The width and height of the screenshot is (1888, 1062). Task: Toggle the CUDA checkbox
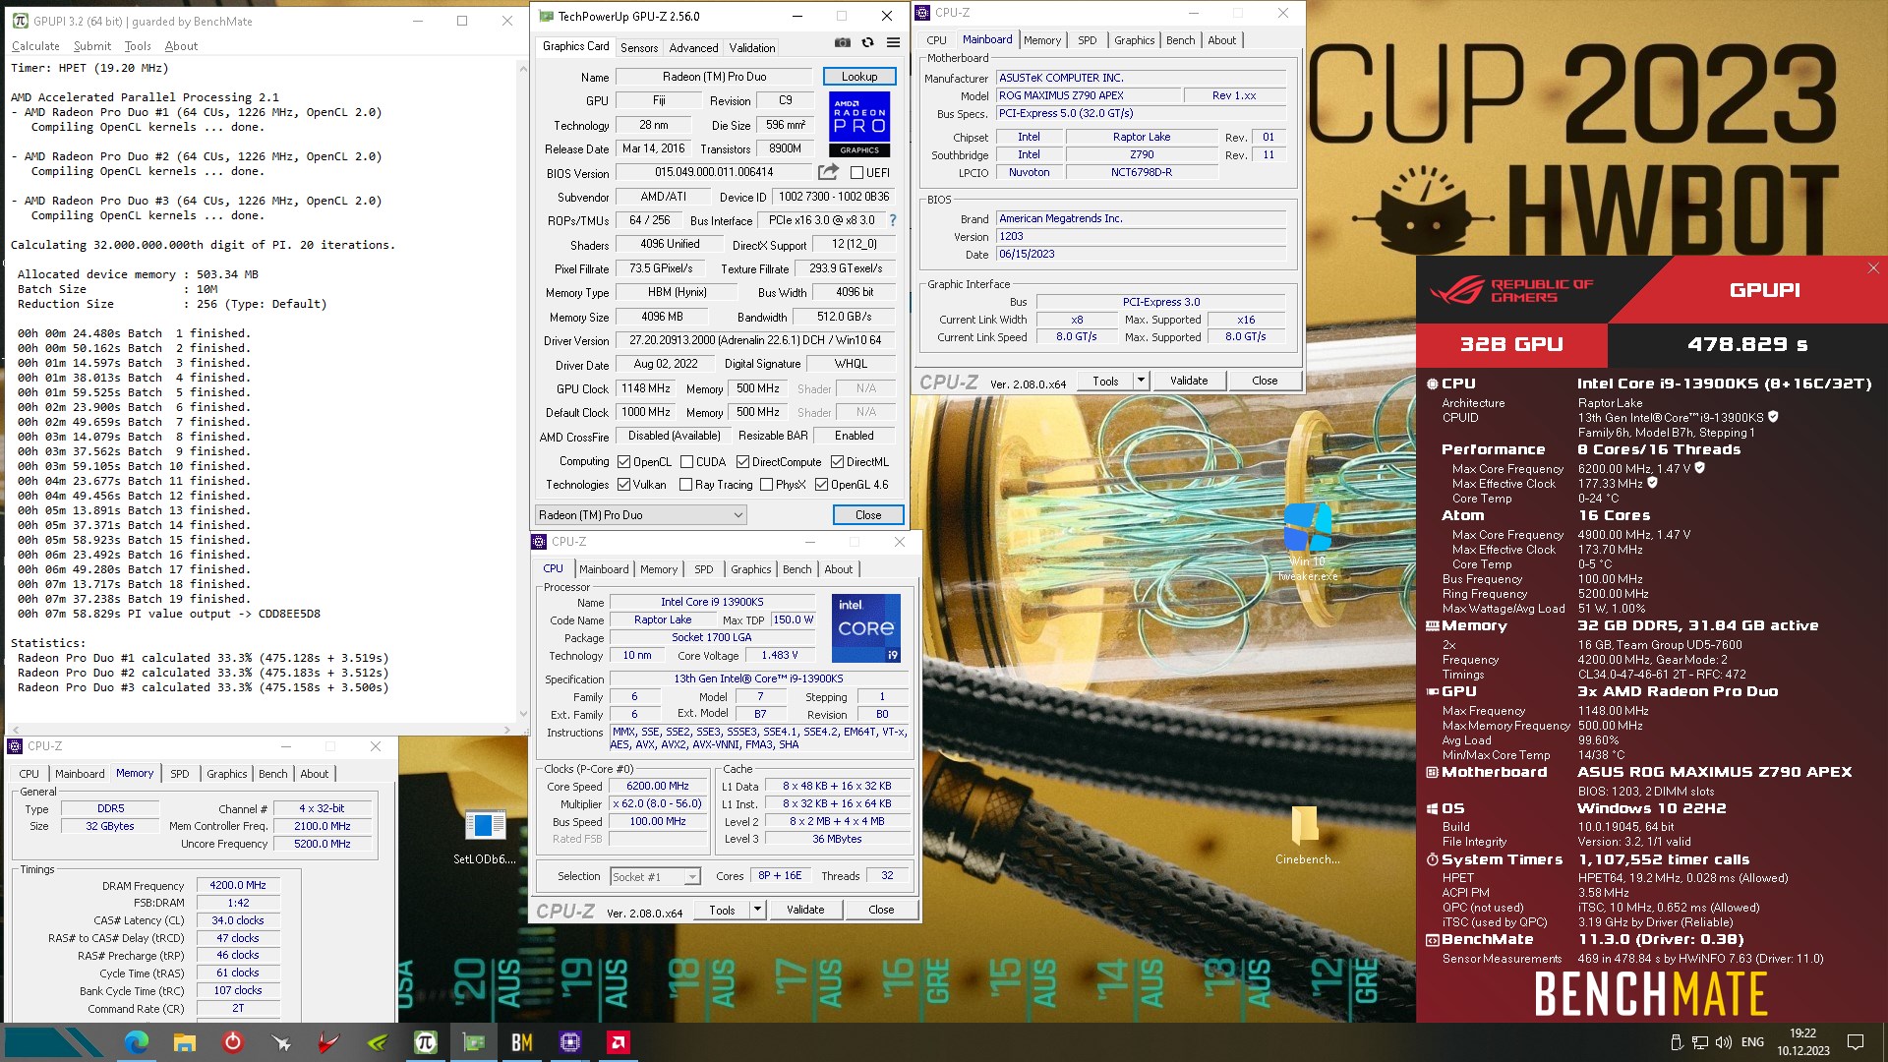pyautogui.click(x=686, y=462)
